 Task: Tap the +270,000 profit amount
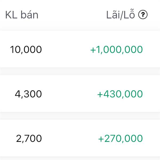[x=121, y=138]
